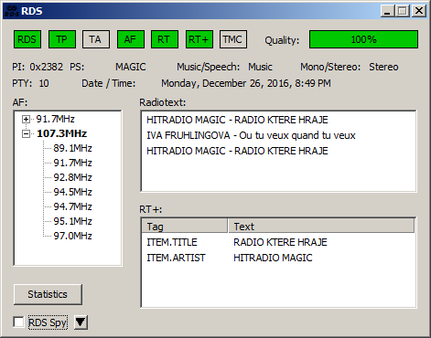Screen dimensions: 431x338
Task: Collapse the 107.3MHz tree node
Action: coord(27,133)
